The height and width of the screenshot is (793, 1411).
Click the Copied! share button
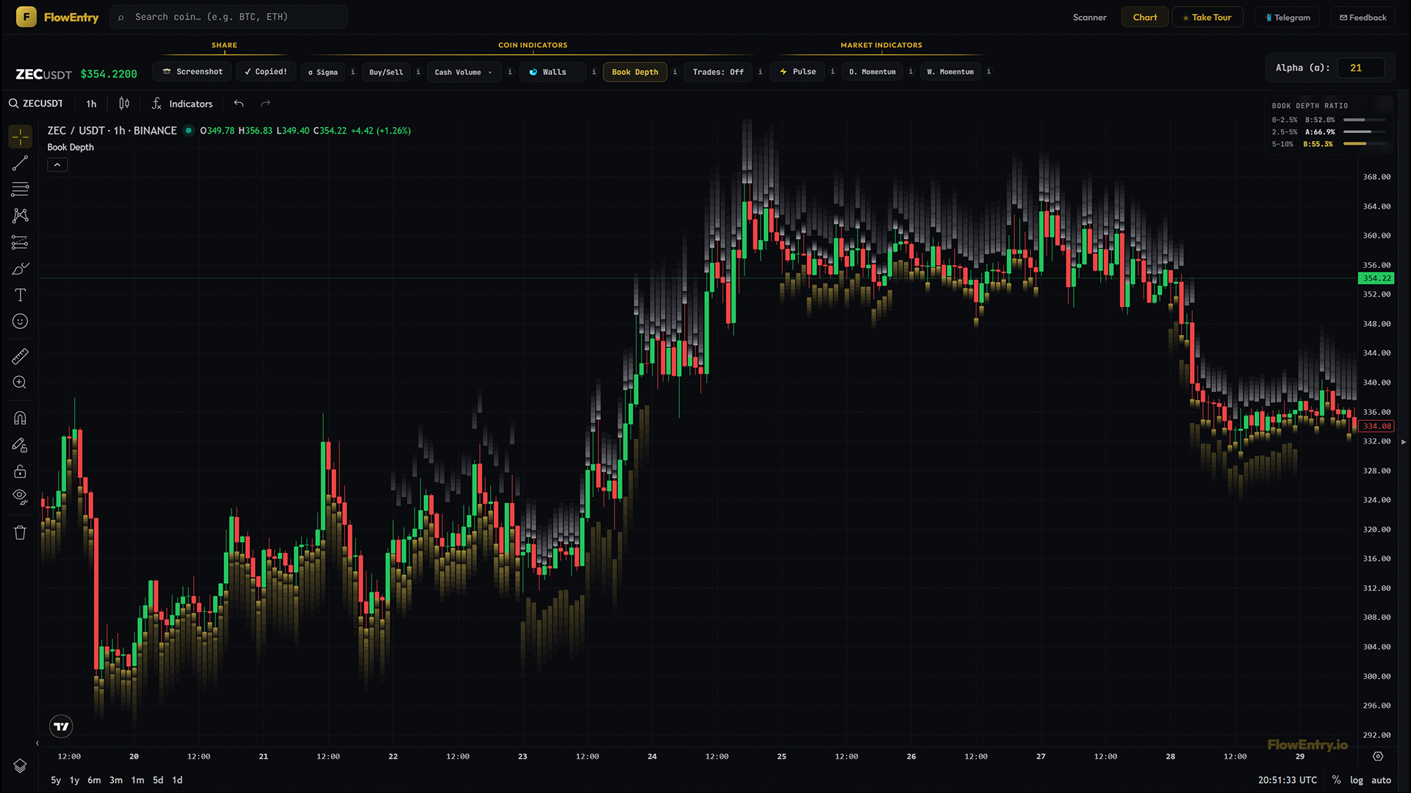[x=266, y=71]
